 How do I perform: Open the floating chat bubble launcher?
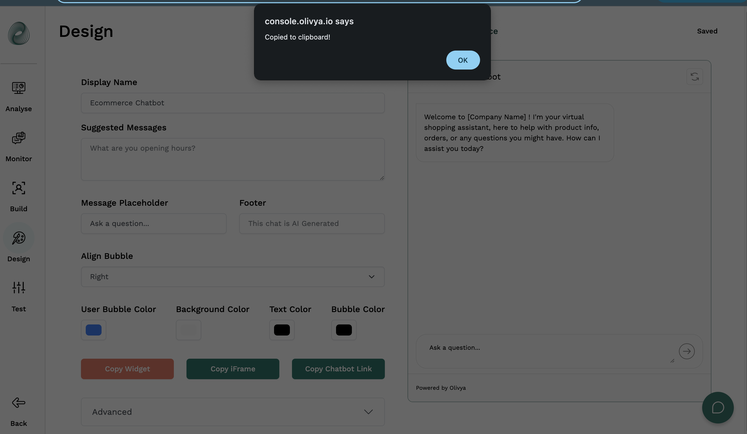pyautogui.click(x=718, y=408)
